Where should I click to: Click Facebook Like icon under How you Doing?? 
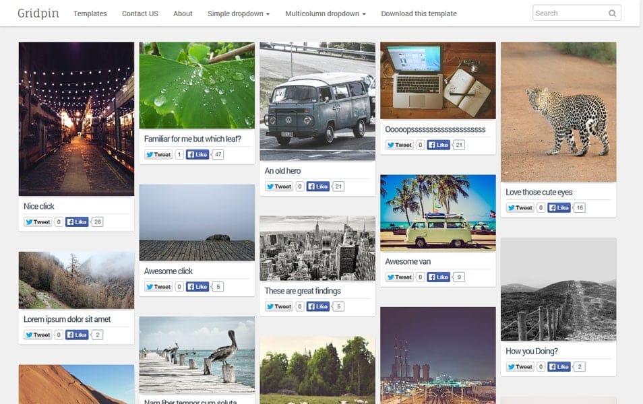[553, 366]
